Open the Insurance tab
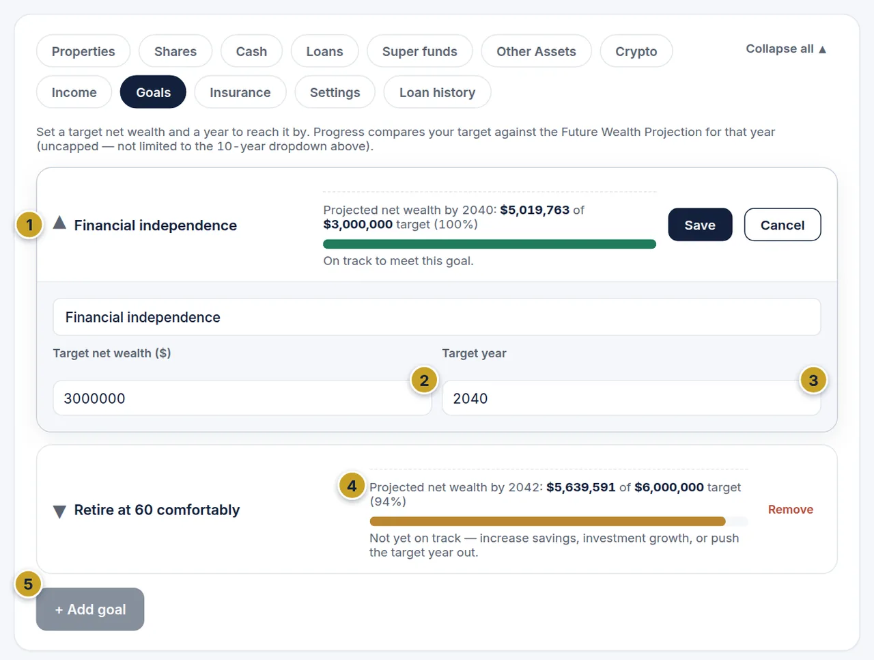874x660 pixels. [x=240, y=92]
